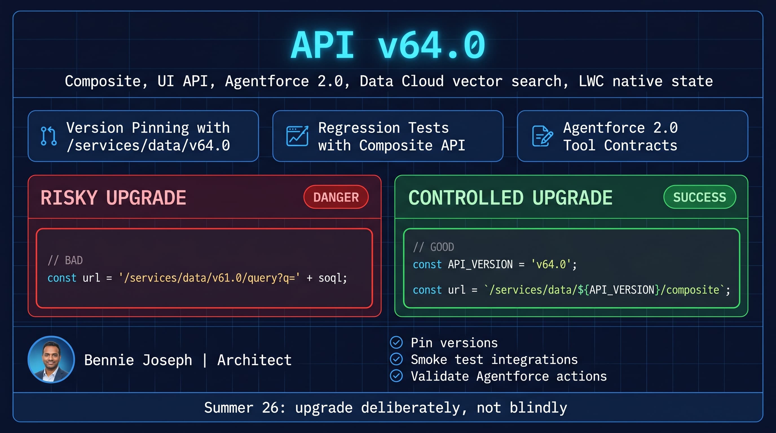Click the CONTROLLED UPGRADE heading
Viewport: 776px width, 433px height.
point(510,198)
